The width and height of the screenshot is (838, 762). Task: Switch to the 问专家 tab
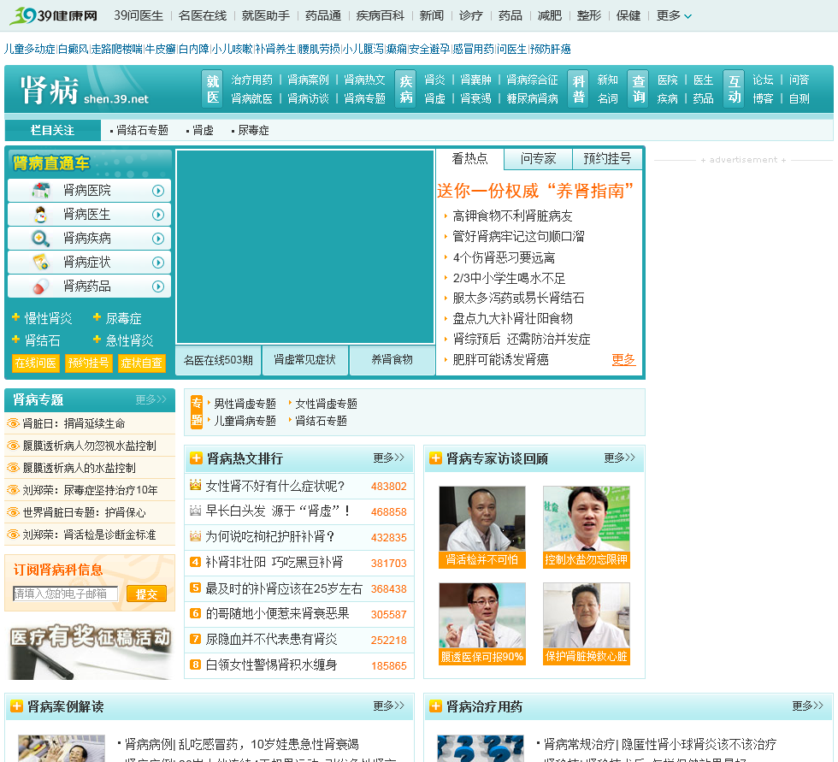(x=538, y=159)
